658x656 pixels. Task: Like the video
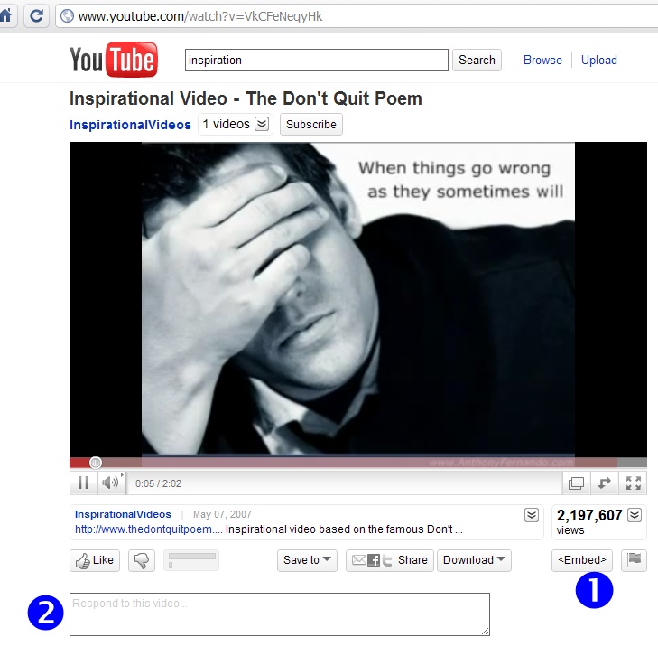(95, 560)
